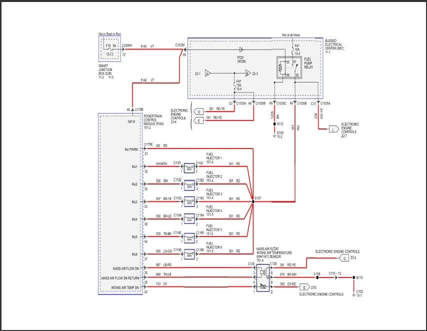Click the 'INJ2' pin label
The height and width of the screenshot is (331, 427).
[134, 184]
